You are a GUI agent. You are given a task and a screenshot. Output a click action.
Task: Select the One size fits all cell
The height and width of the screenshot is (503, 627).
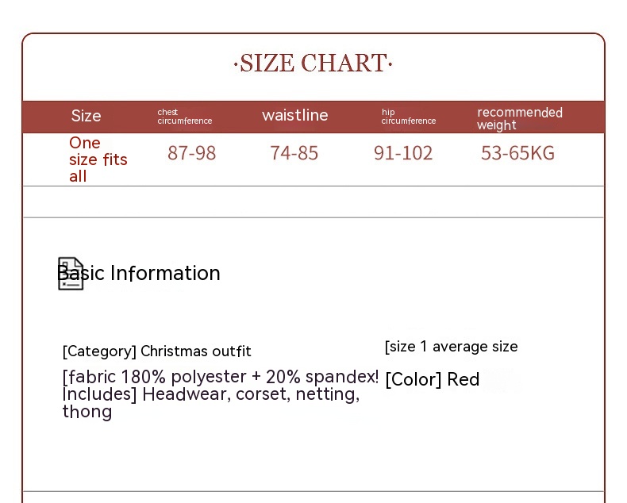click(98, 159)
